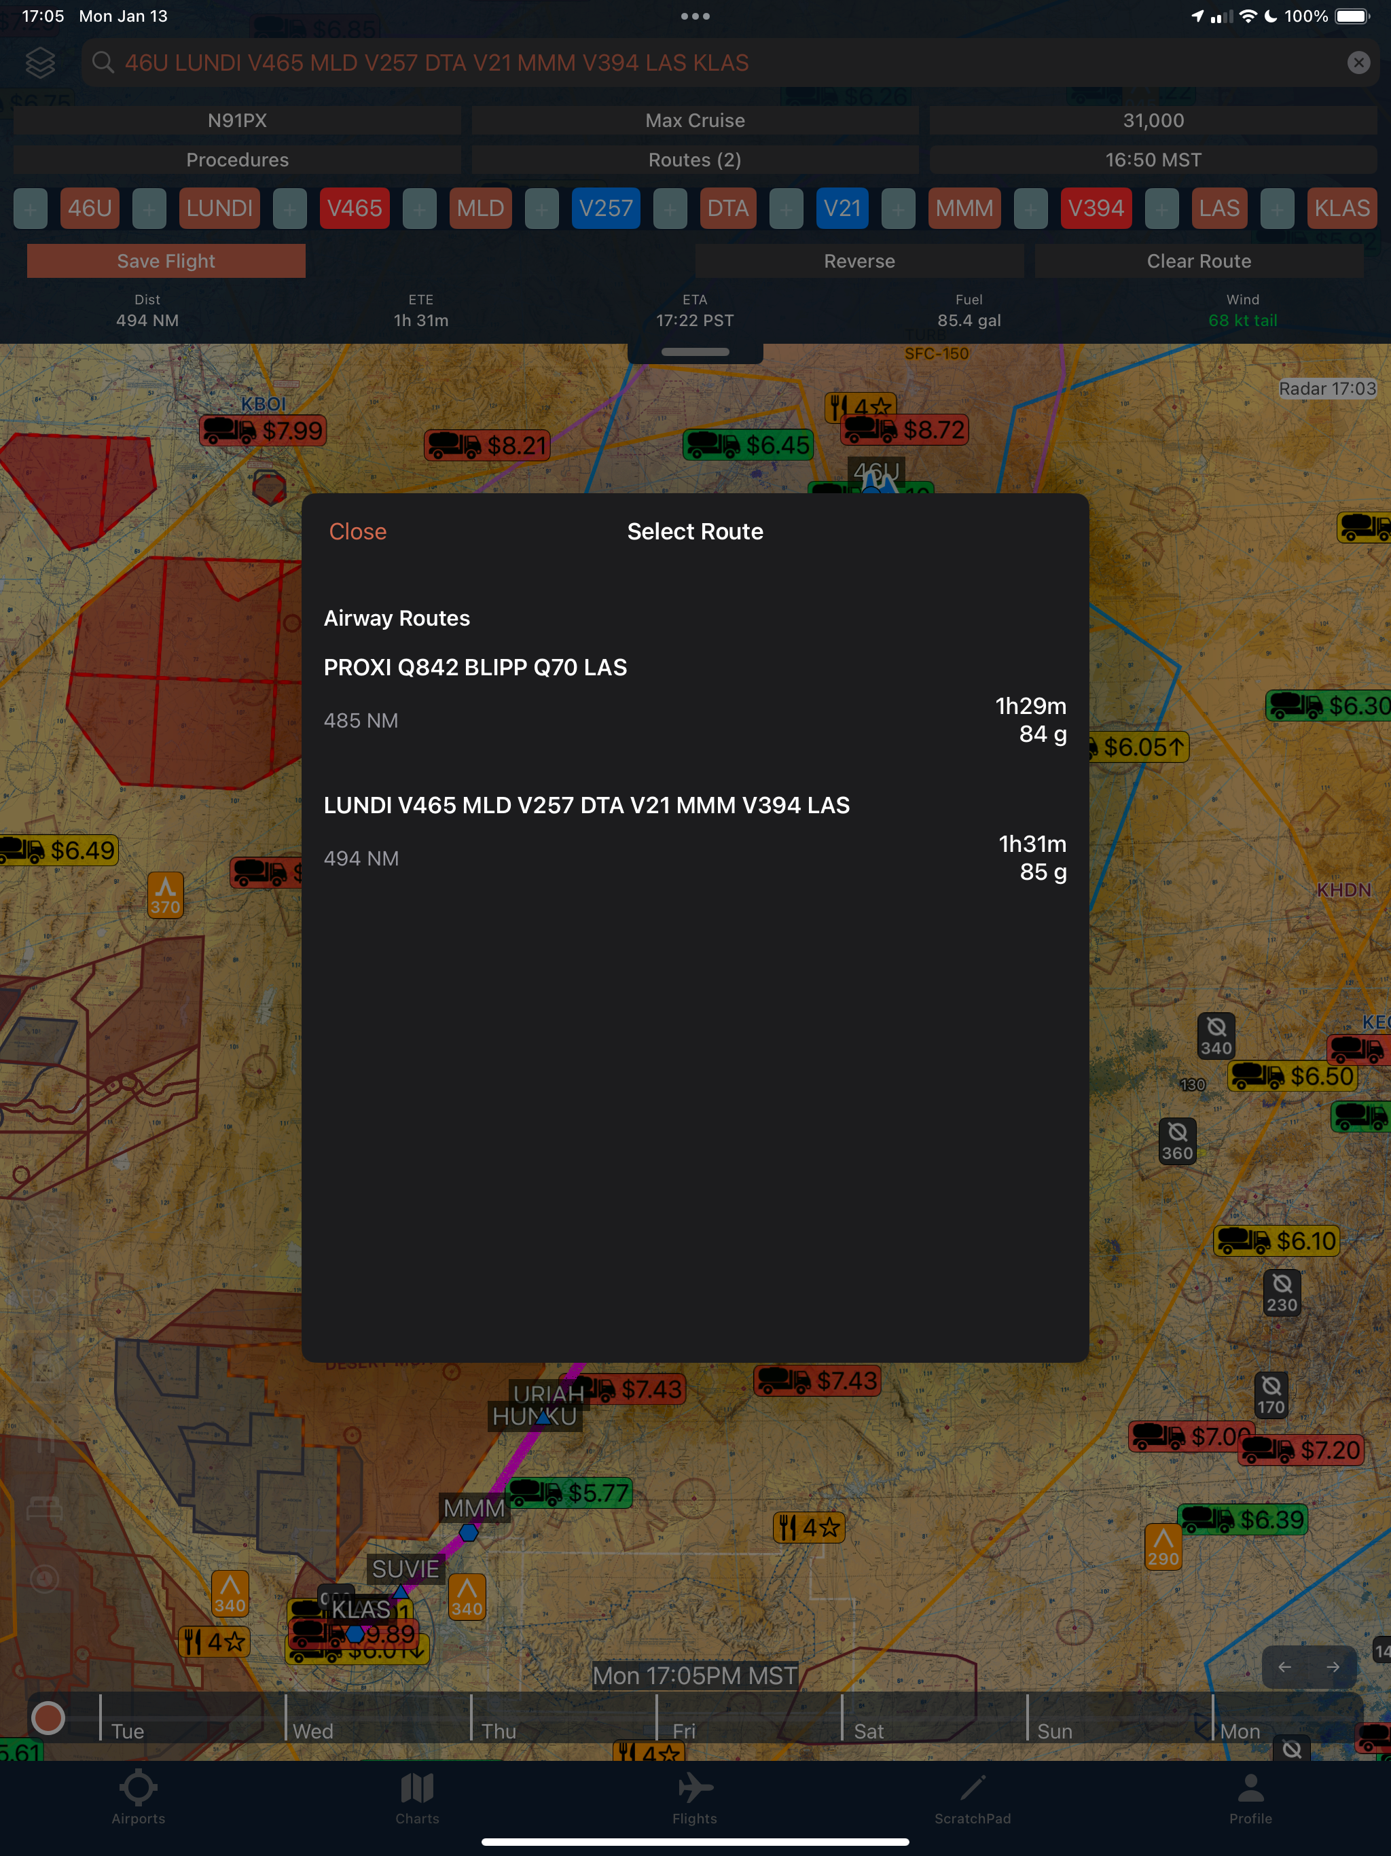Screen dimensions: 1391x1856
Task: Tap the KLAS airport label on map
Action: pos(361,1609)
